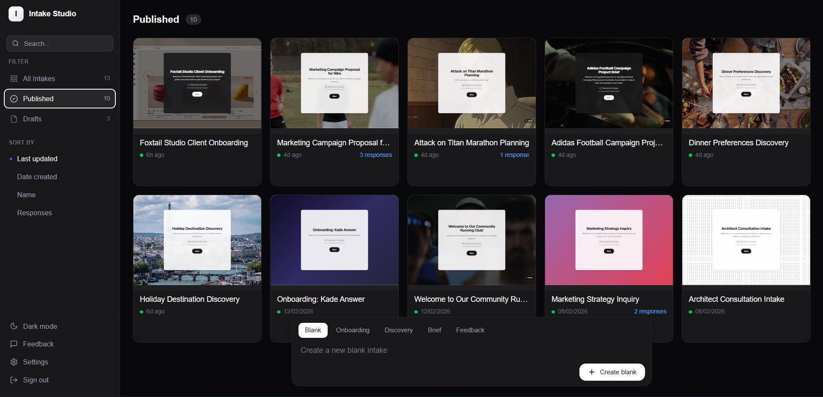Select the "Name" sort option
The height and width of the screenshot is (397, 823).
click(26, 195)
